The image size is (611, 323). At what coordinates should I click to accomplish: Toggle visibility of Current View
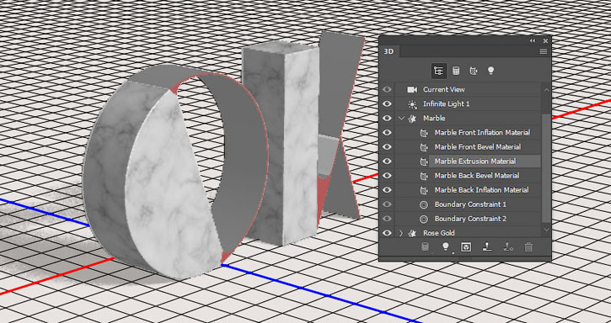coord(387,89)
